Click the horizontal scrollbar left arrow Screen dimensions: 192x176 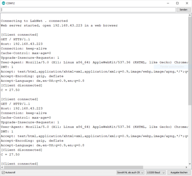(2, 167)
